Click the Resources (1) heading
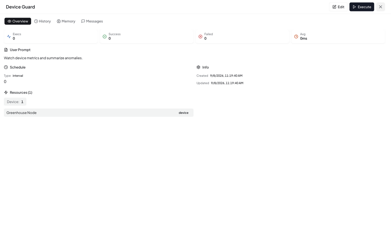 (x=21, y=92)
